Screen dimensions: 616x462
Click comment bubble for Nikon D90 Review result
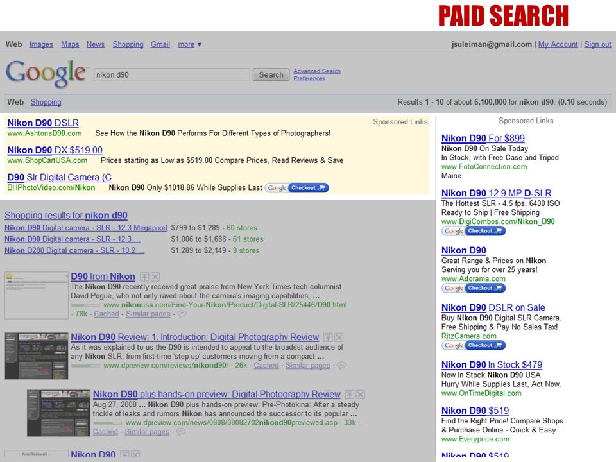click(x=342, y=365)
